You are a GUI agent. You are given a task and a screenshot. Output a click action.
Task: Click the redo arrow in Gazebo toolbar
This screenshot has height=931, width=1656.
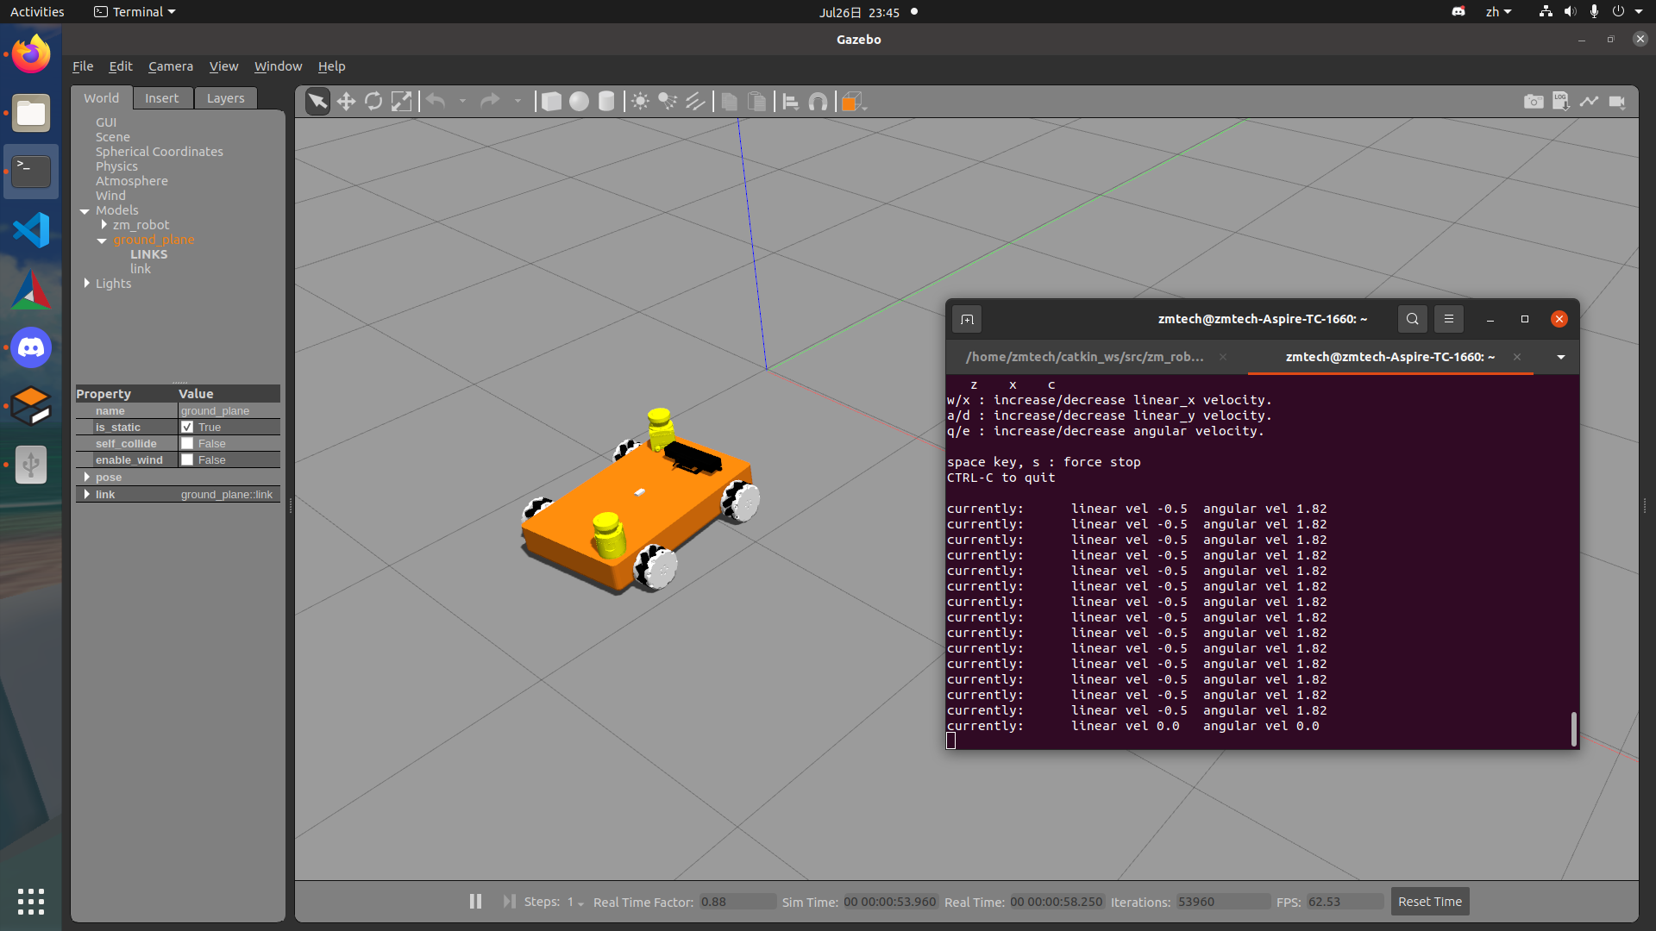coord(490,102)
